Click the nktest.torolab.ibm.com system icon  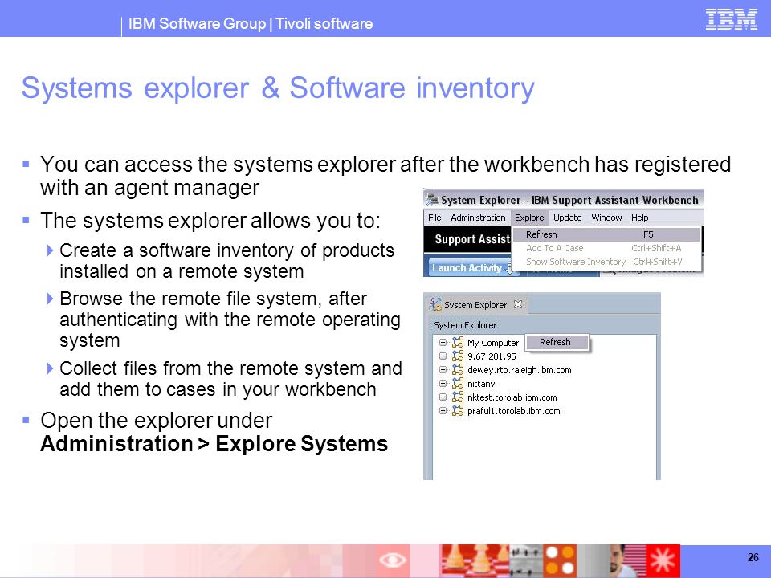[x=457, y=397]
